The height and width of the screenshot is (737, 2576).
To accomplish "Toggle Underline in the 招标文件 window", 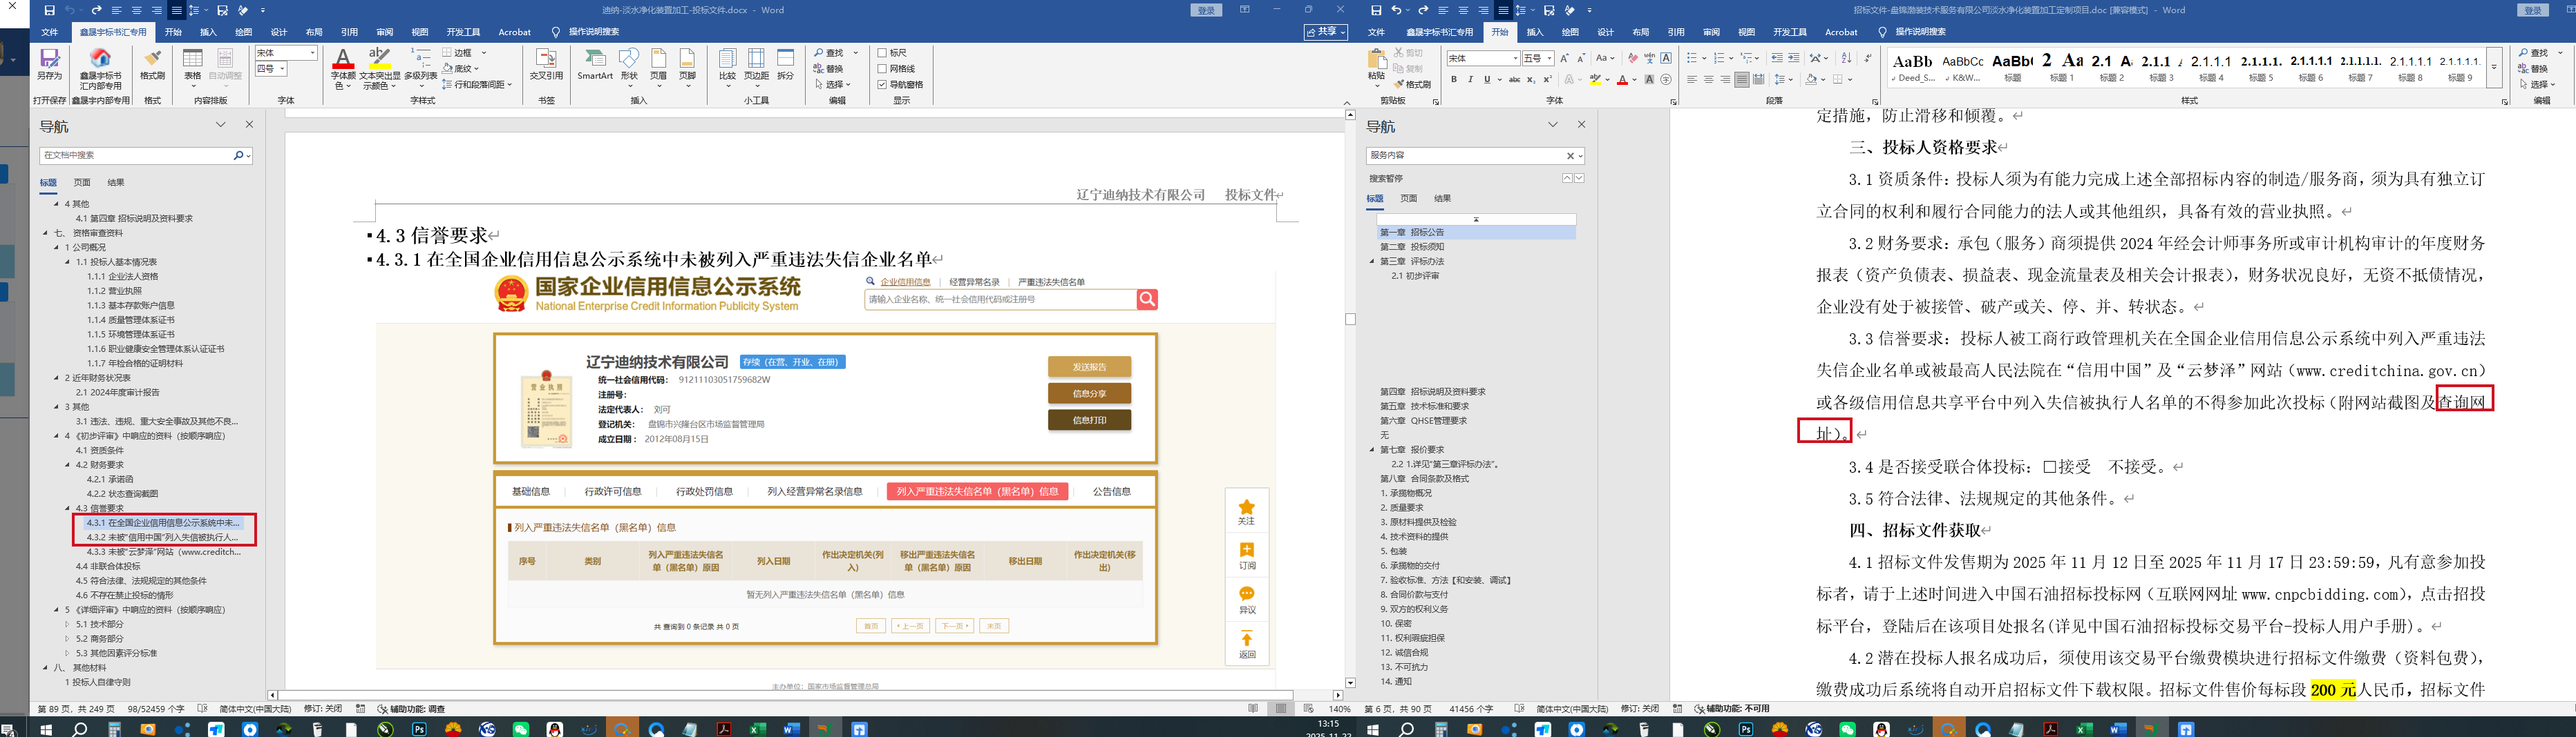I will (1487, 80).
